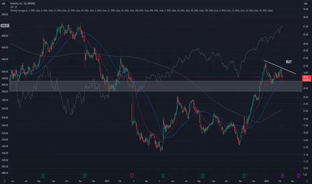Click the green earnings marker at Aug 2022
The height and width of the screenshot is (184, 312).
[43, 175]
